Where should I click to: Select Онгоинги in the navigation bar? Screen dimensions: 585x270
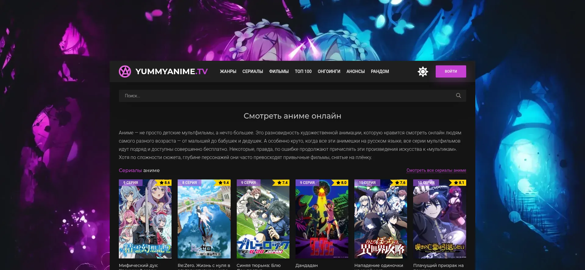tap(329, 71)
